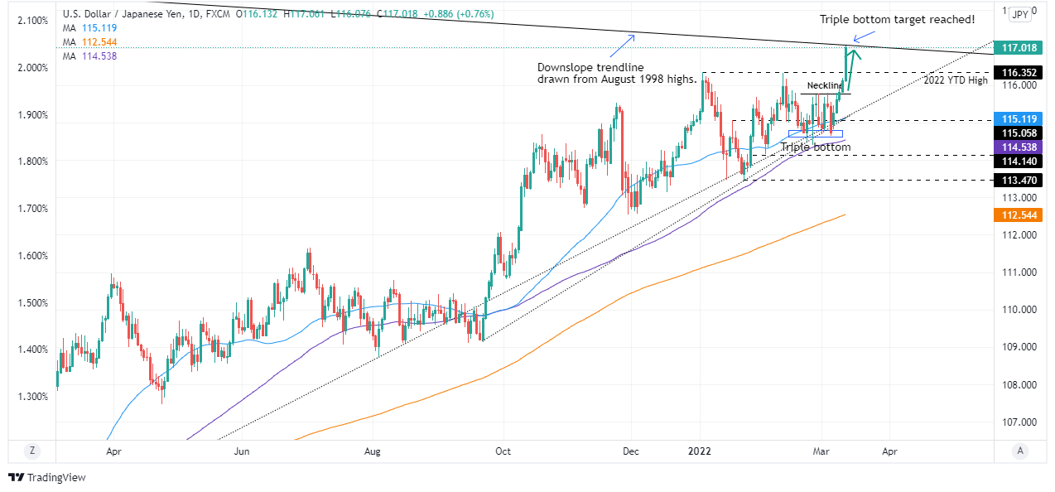Click the green 117.018 current price label
Image resolution: width=1055 pixels, height=492 pixels.
[1020, 48]
